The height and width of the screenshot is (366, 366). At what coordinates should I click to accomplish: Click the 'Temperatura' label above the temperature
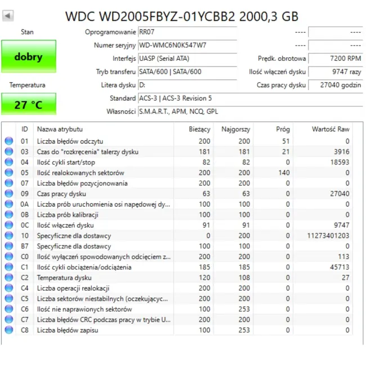(x=28, y=85)
